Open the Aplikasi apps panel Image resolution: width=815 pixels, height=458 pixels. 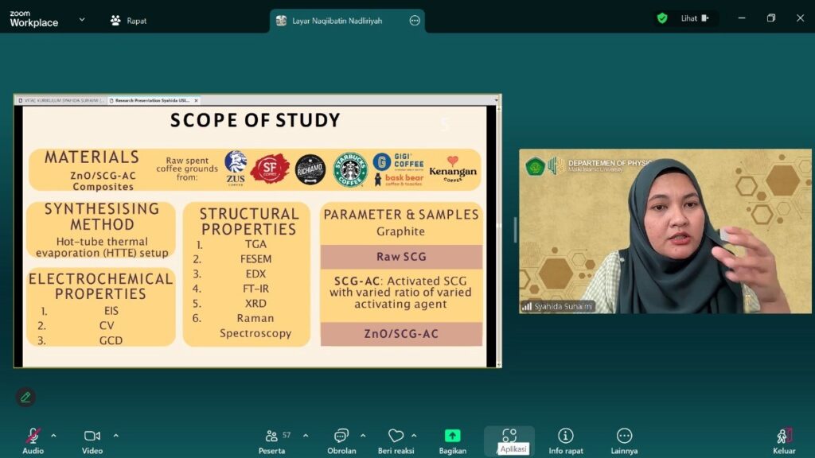click(509, 436)
